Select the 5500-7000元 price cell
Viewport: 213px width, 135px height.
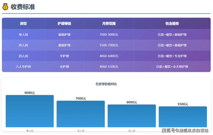(109, 45)
